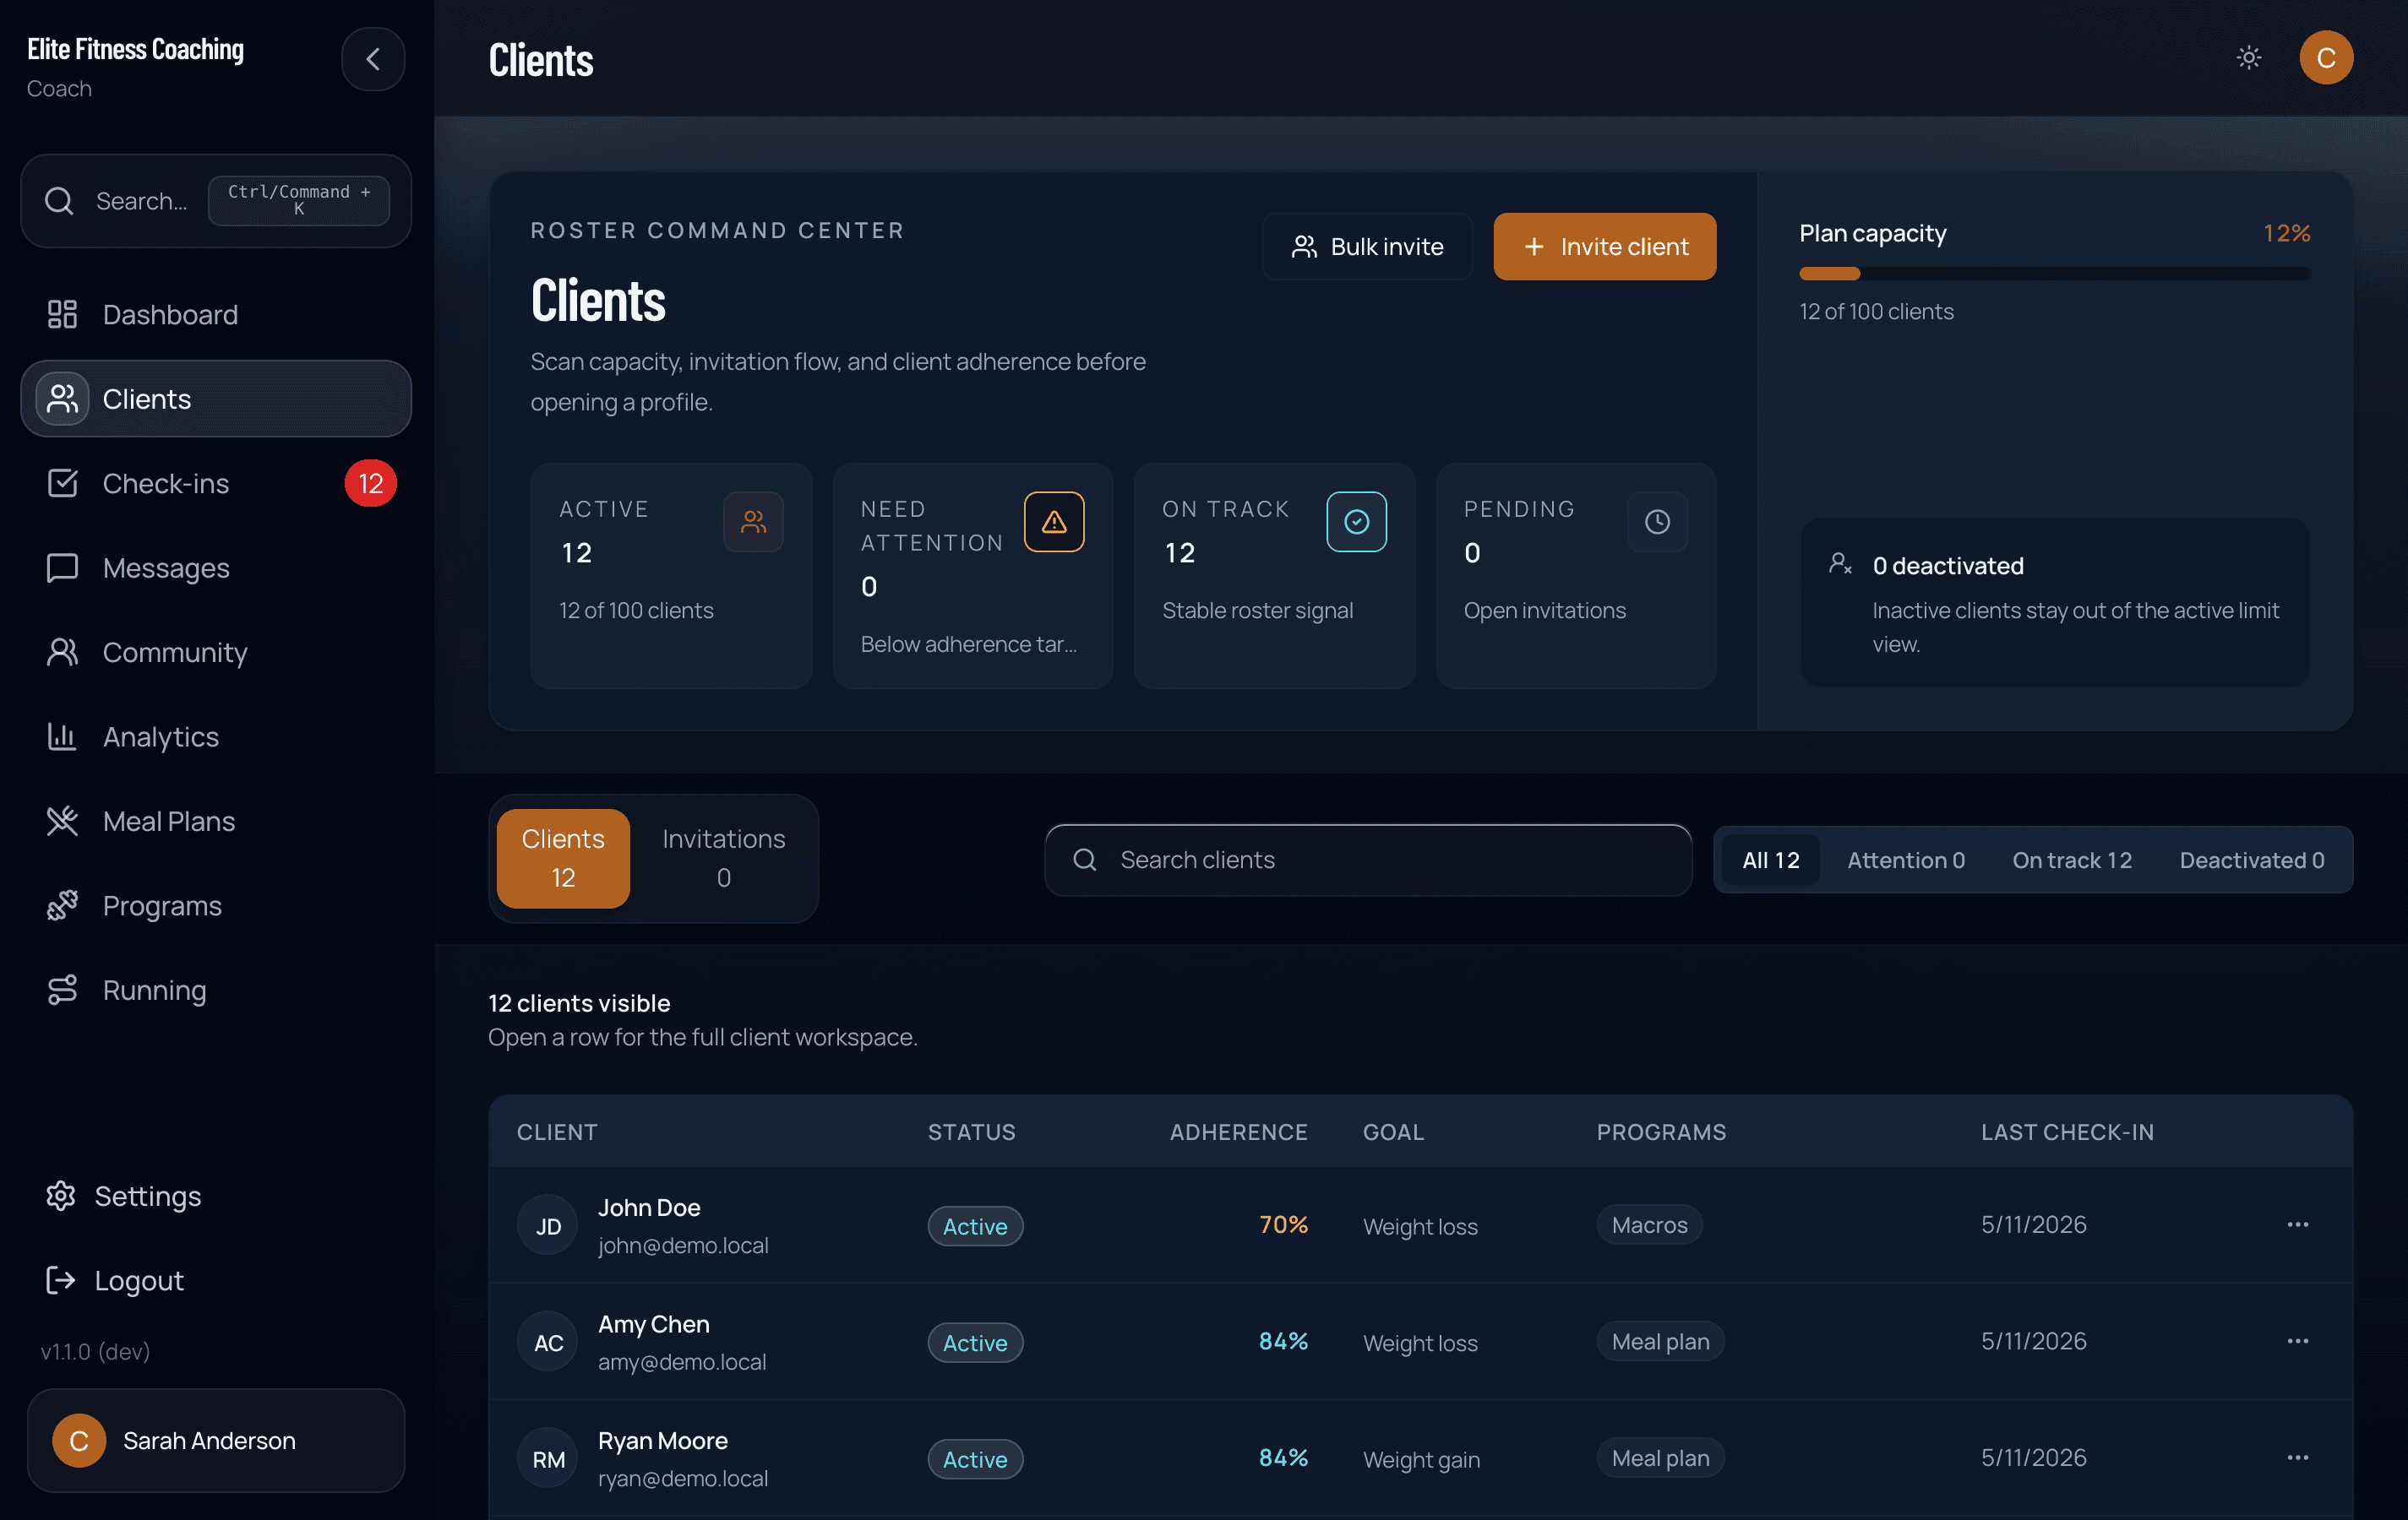Open the Analytics page
The height and width of the screenshot is (1520, 2408).
pyautogui.click(x=216, y=736)
